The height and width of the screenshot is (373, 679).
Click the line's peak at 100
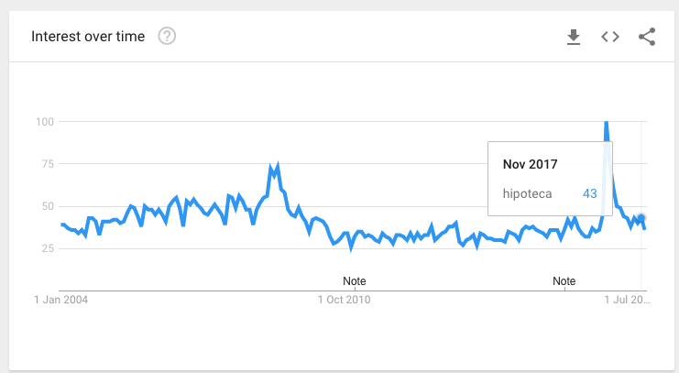606,123
